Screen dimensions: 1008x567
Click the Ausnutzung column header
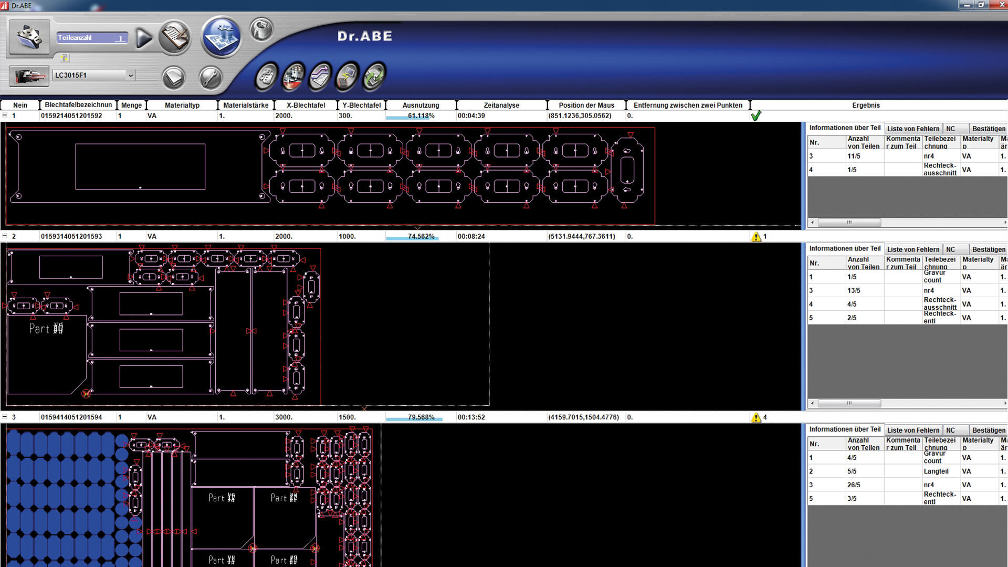(x=421, y=105)
